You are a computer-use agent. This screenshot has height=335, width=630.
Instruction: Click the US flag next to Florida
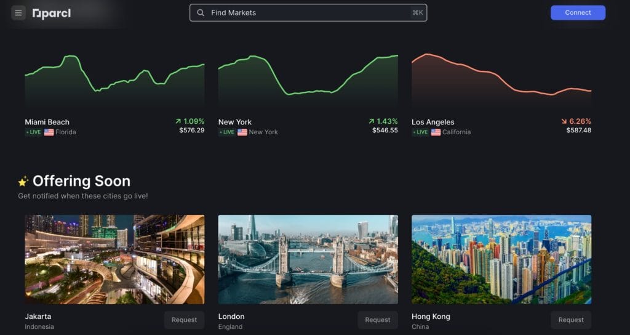(49, 132)
